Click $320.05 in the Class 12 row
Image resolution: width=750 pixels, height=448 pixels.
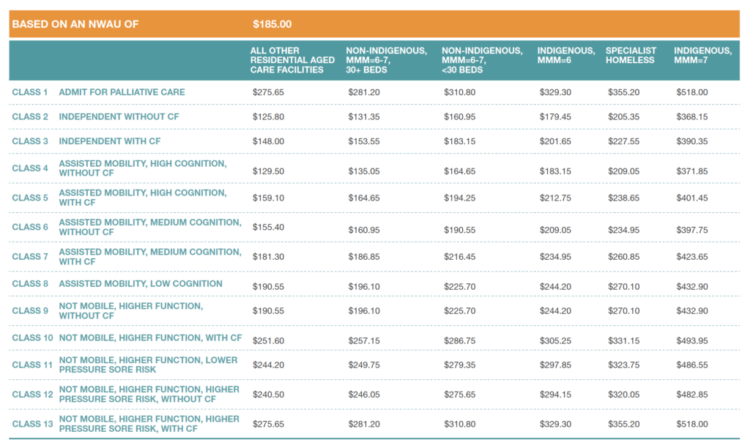624,395
